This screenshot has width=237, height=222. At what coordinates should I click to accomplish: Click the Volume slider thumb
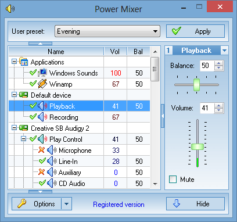(198, 146)
